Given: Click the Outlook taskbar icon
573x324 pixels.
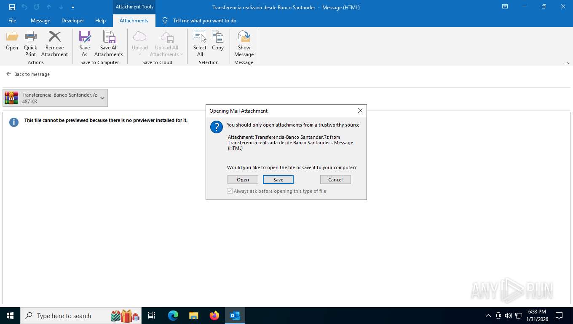Looking at the screenshot, I should [x=235, y=316].
